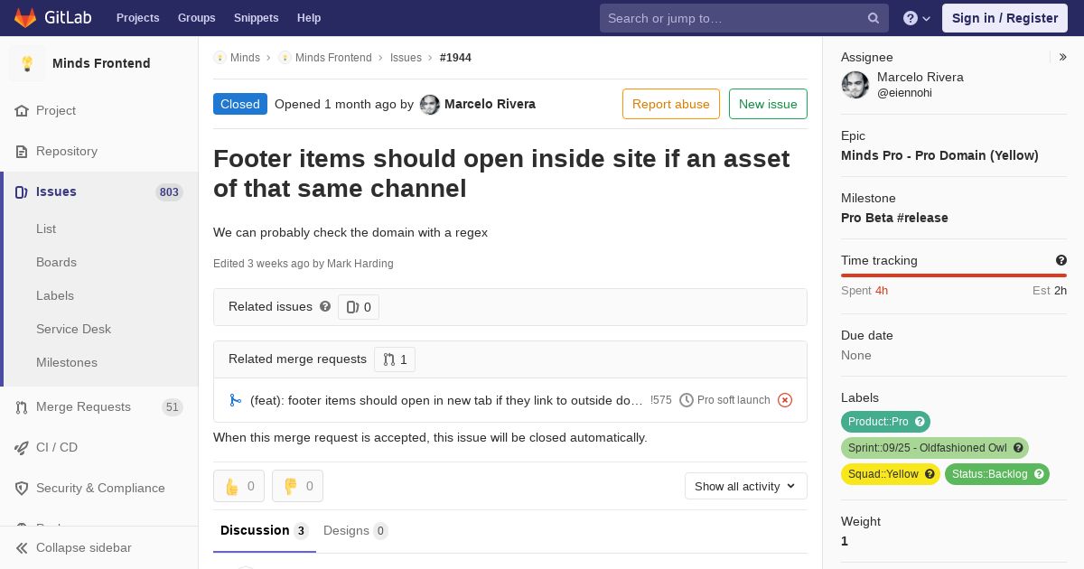Click the Time tracking help icon
This screenshot has width=1084, height=569.
click(1061, 260)
